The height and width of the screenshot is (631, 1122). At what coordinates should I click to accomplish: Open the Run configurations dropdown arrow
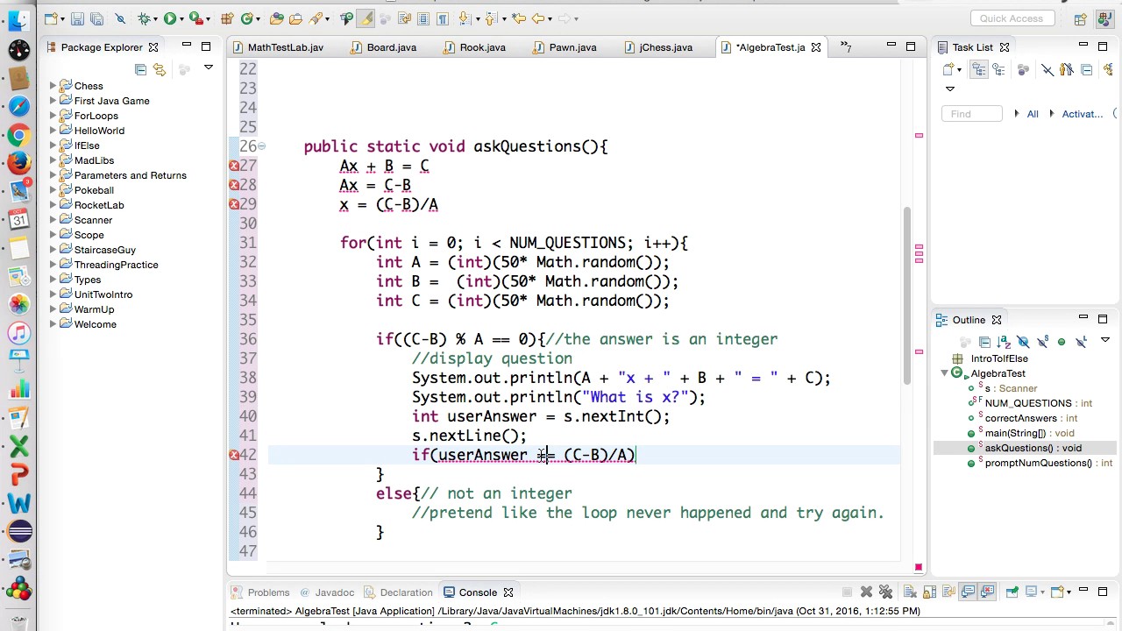[x=182, y=19]
